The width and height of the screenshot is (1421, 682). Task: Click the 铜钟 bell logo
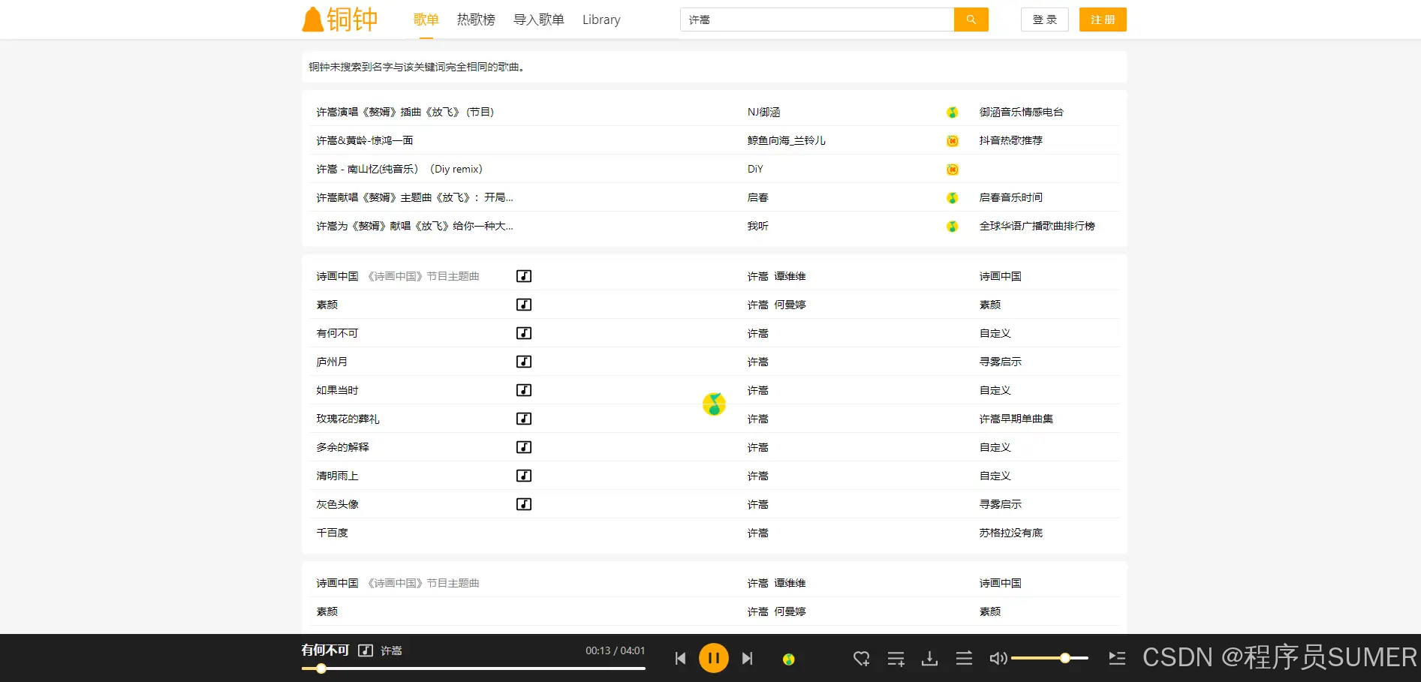[x=340, y=20]
